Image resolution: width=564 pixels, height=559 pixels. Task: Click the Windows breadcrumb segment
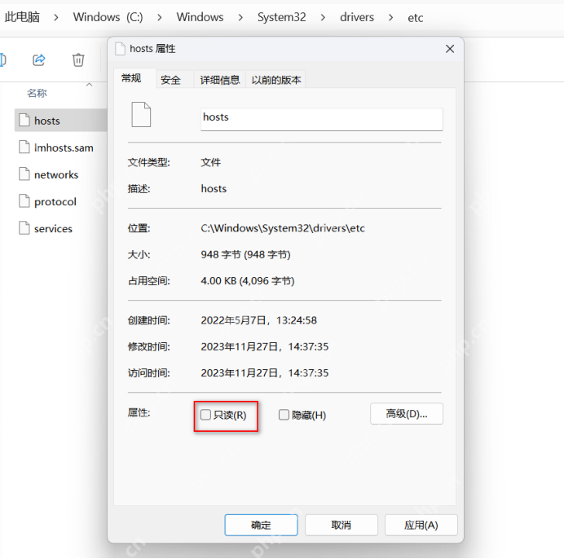(x=200, y=17)
